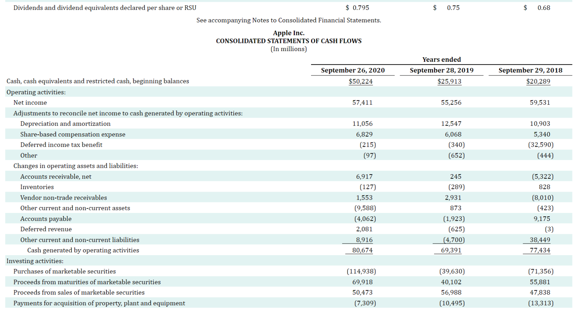581x309 pixels.
Task: Select the 'Share-based compensation expense' label
Action: (73, 134)
